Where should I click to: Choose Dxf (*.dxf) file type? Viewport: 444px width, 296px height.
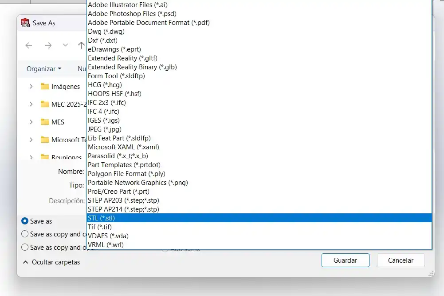tap(259, 40)
